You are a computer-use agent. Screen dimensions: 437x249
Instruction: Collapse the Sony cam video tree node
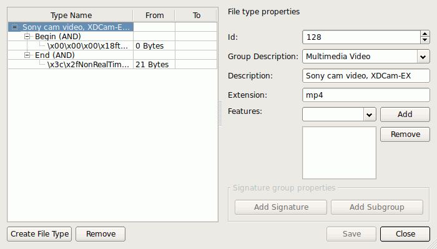15,27
